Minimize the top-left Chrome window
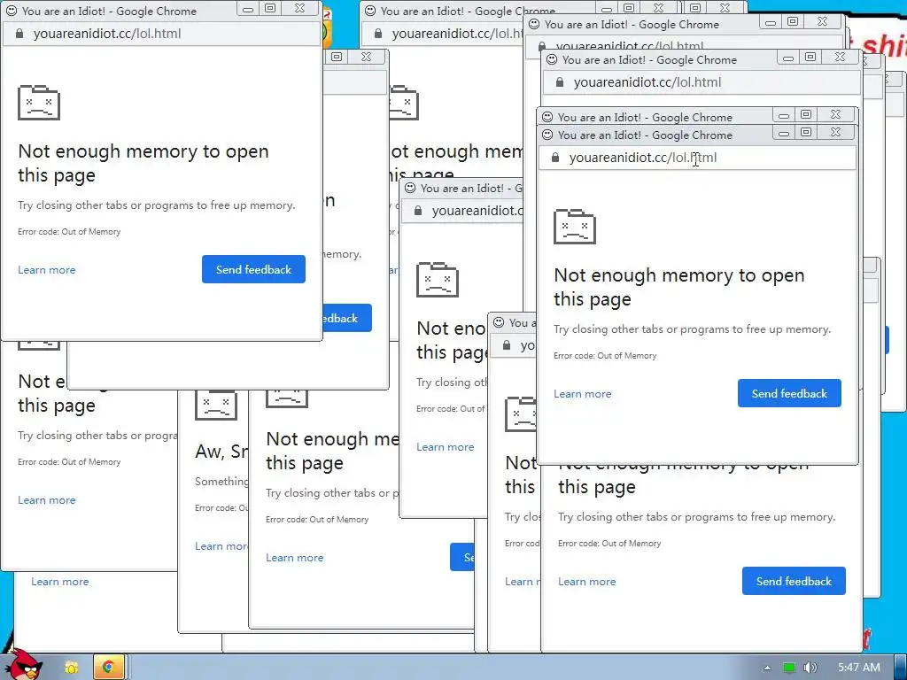This screenshot has height=680, width=907. (x=248, y=9)
